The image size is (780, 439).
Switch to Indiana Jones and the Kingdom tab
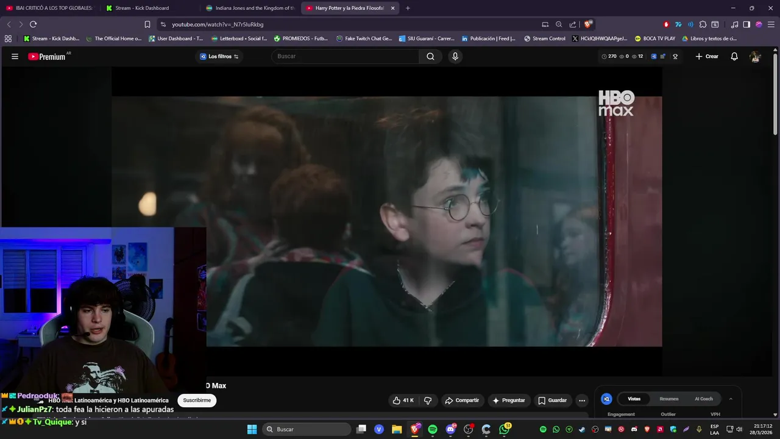coord(250,8)
